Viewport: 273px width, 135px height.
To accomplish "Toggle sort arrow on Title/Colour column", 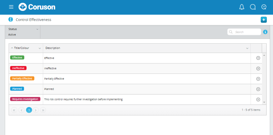I will (x=12, y=48).
